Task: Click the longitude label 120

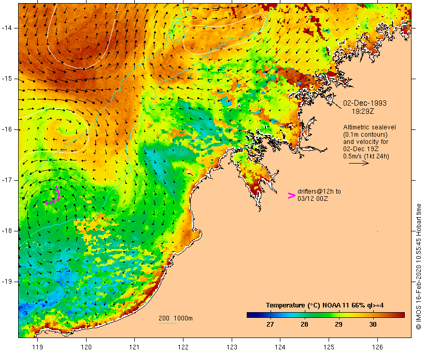Action: (x=86, y=347)
